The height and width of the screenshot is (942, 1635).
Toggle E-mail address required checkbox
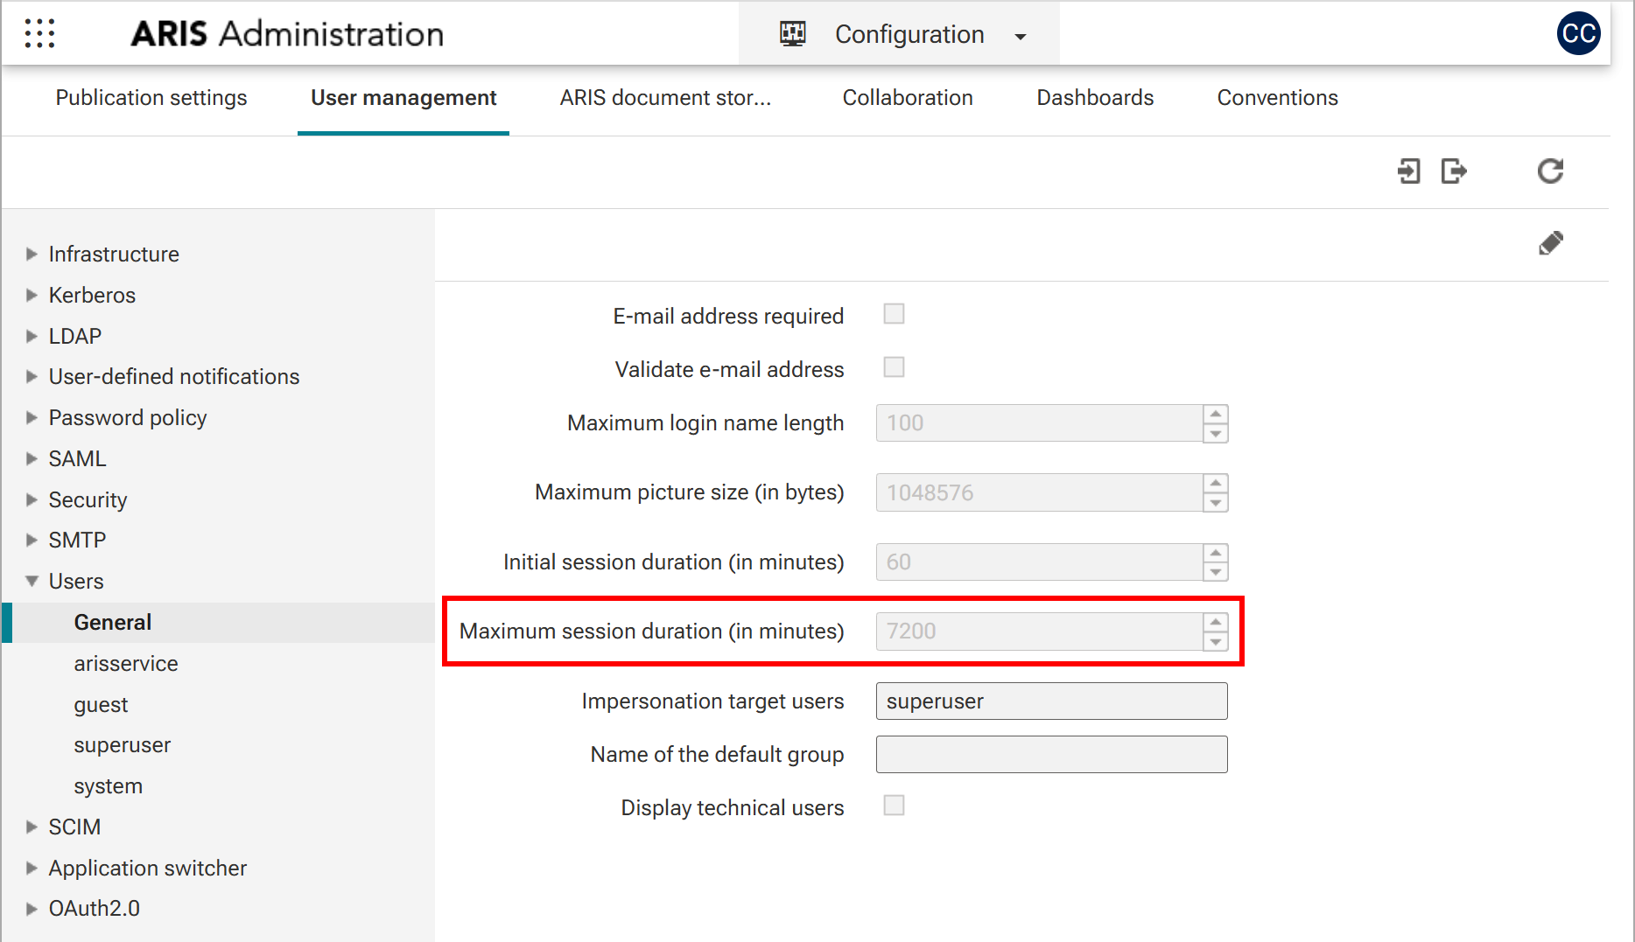pyautogui.click(x=894, y=314)
